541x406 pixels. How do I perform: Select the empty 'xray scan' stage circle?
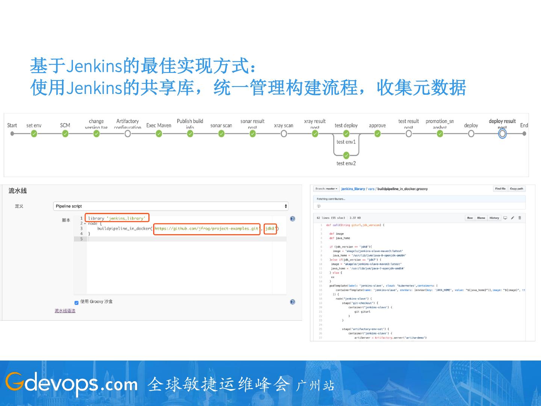(284, 133)
